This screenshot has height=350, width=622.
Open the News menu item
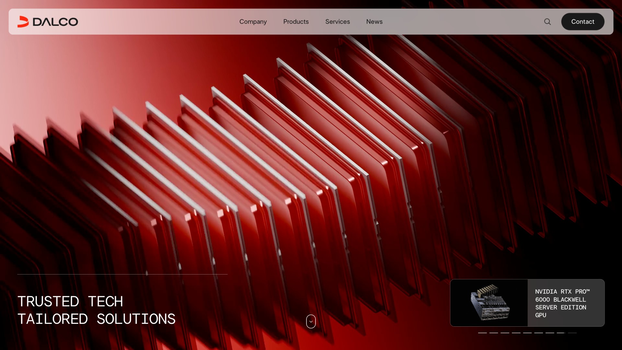(374, 22)
